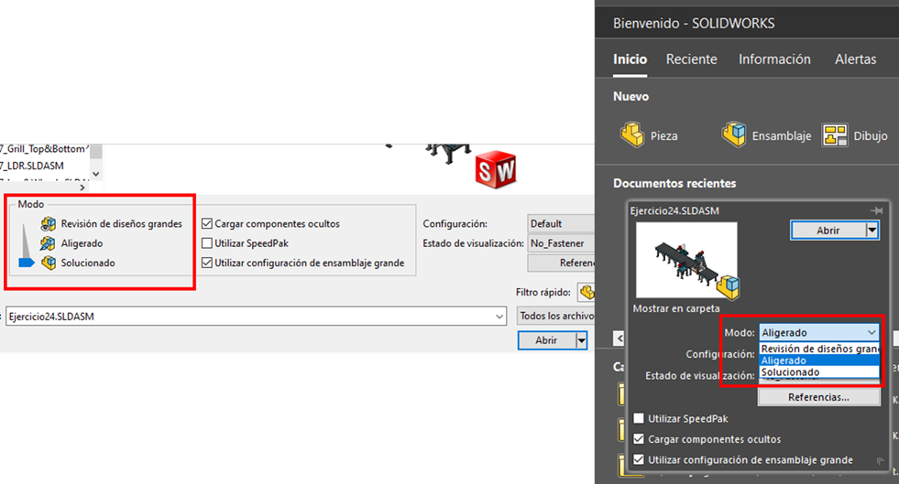The width and height of the screenshot is (899, 484).
Task: Click the previous arrow beside recent documents
Action: pyautogui.click(x=619, y=339)
